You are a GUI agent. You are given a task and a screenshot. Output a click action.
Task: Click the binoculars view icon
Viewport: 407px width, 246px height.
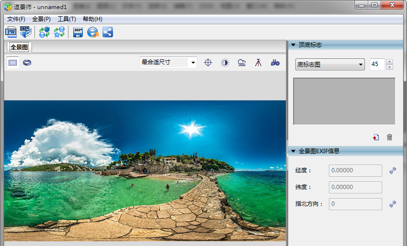tap(275, 62)
